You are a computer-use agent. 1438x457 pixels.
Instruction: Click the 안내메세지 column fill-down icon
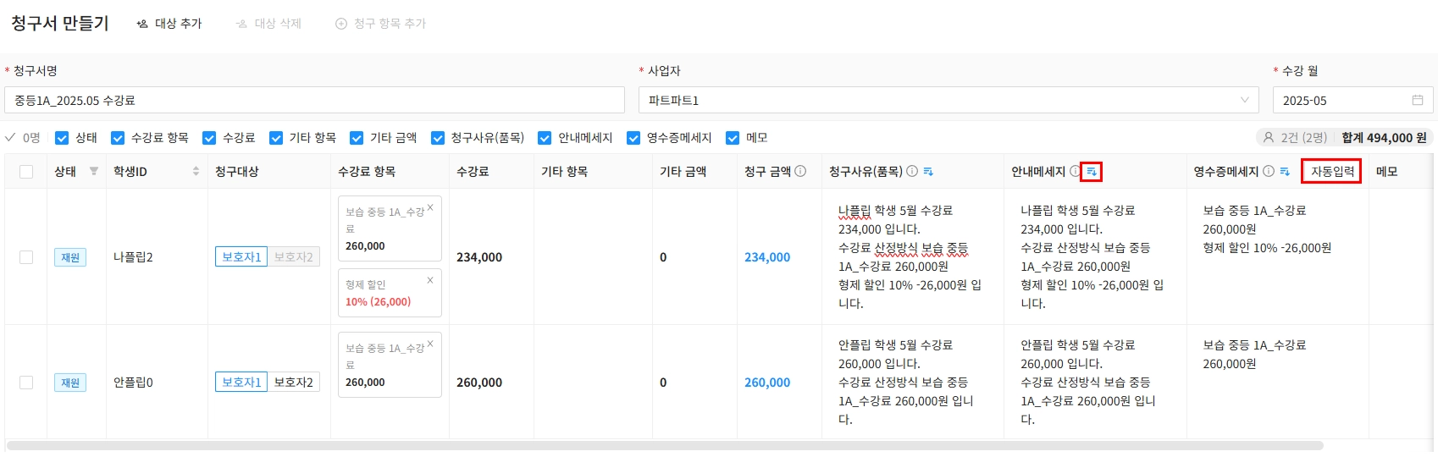1092,172
